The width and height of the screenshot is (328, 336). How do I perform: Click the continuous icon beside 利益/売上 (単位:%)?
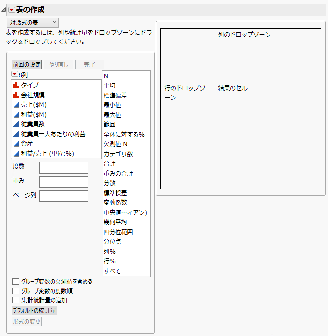click(x=16, y=153)
